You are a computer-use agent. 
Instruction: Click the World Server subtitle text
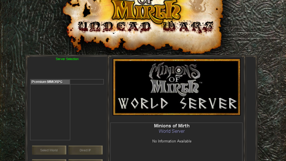172,131
